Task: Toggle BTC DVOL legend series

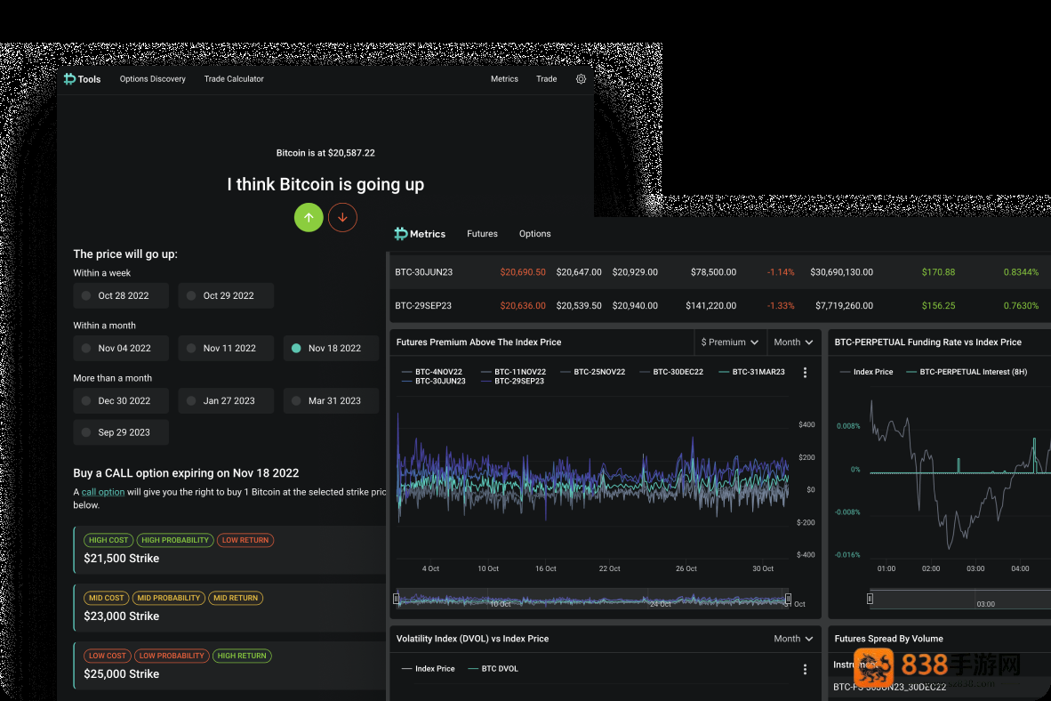Action: point(493,669)
